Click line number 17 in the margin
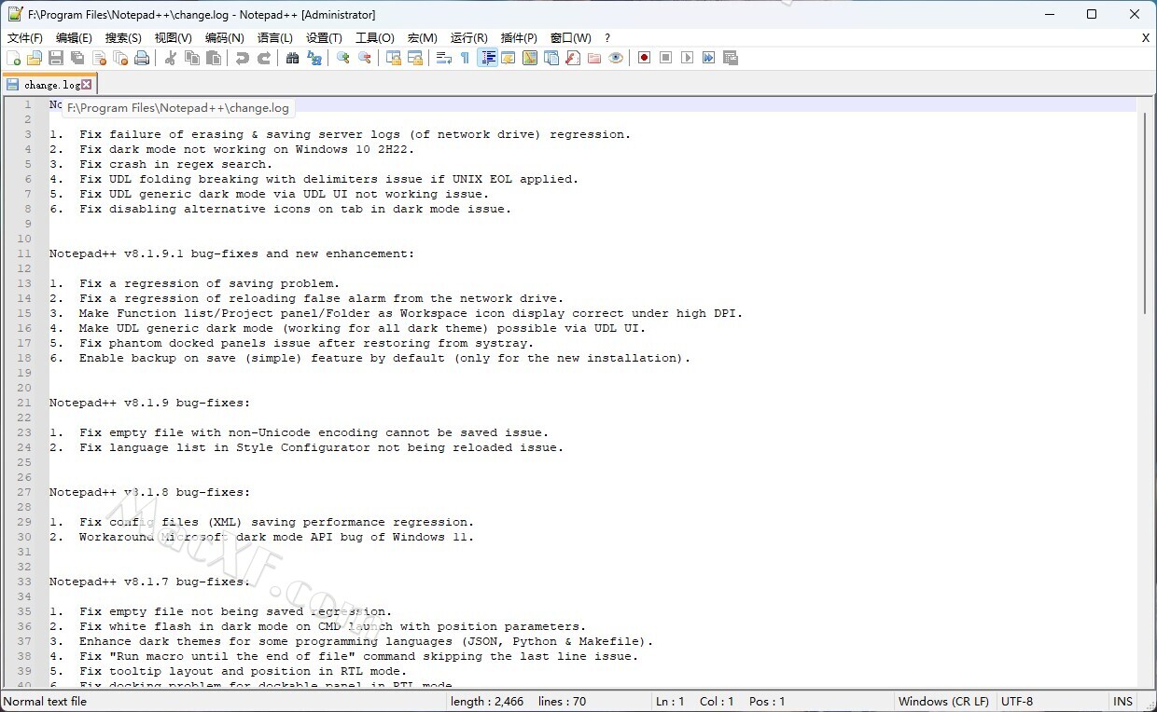The image size is (1157, 712). (24, 343)
